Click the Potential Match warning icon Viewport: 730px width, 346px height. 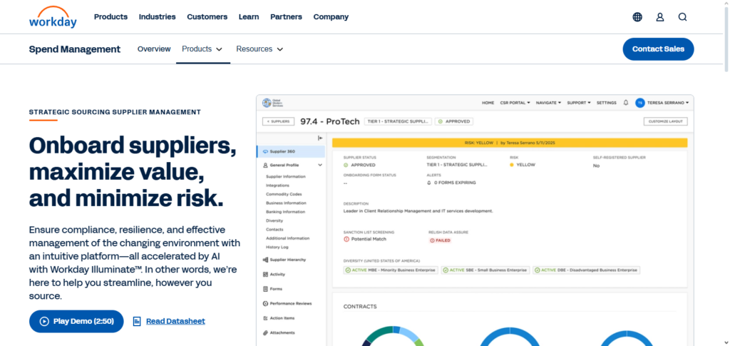pyautogui.click(x=346, y=239)
